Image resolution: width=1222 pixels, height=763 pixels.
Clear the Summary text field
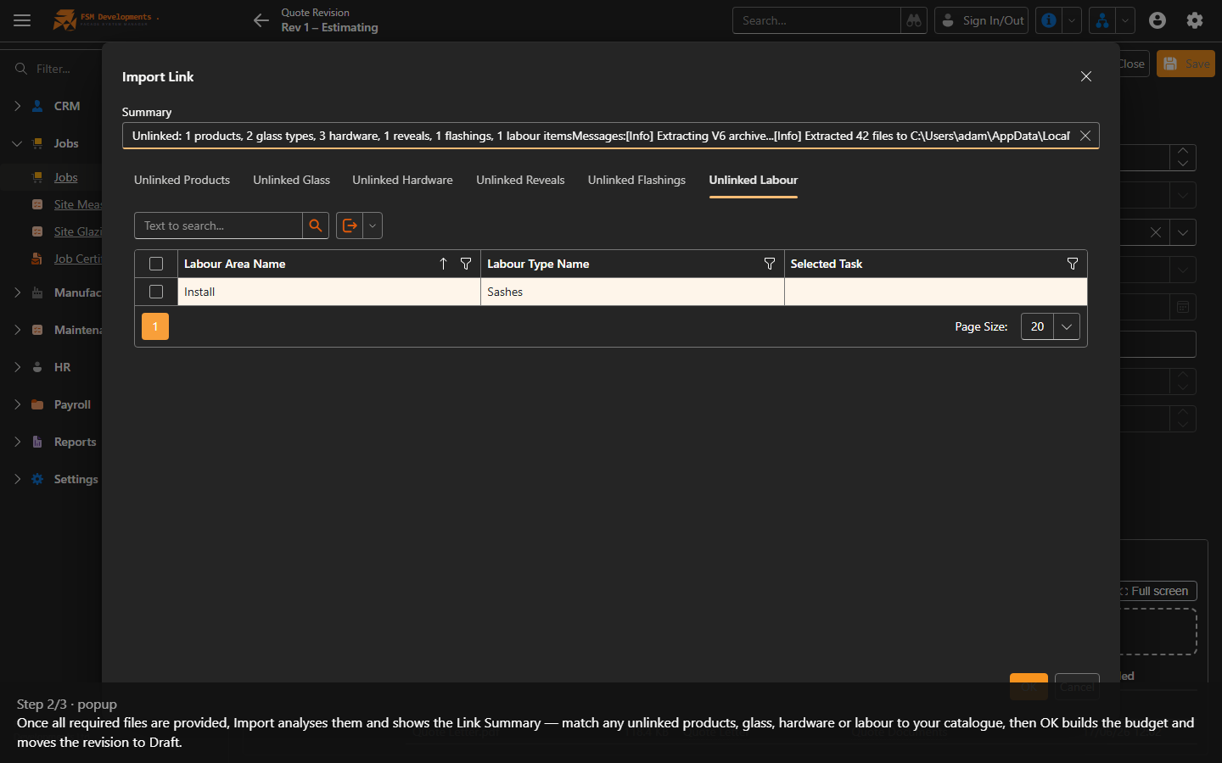1085,136
